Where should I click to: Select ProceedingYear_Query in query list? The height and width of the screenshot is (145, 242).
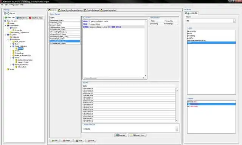click(65, 43)
